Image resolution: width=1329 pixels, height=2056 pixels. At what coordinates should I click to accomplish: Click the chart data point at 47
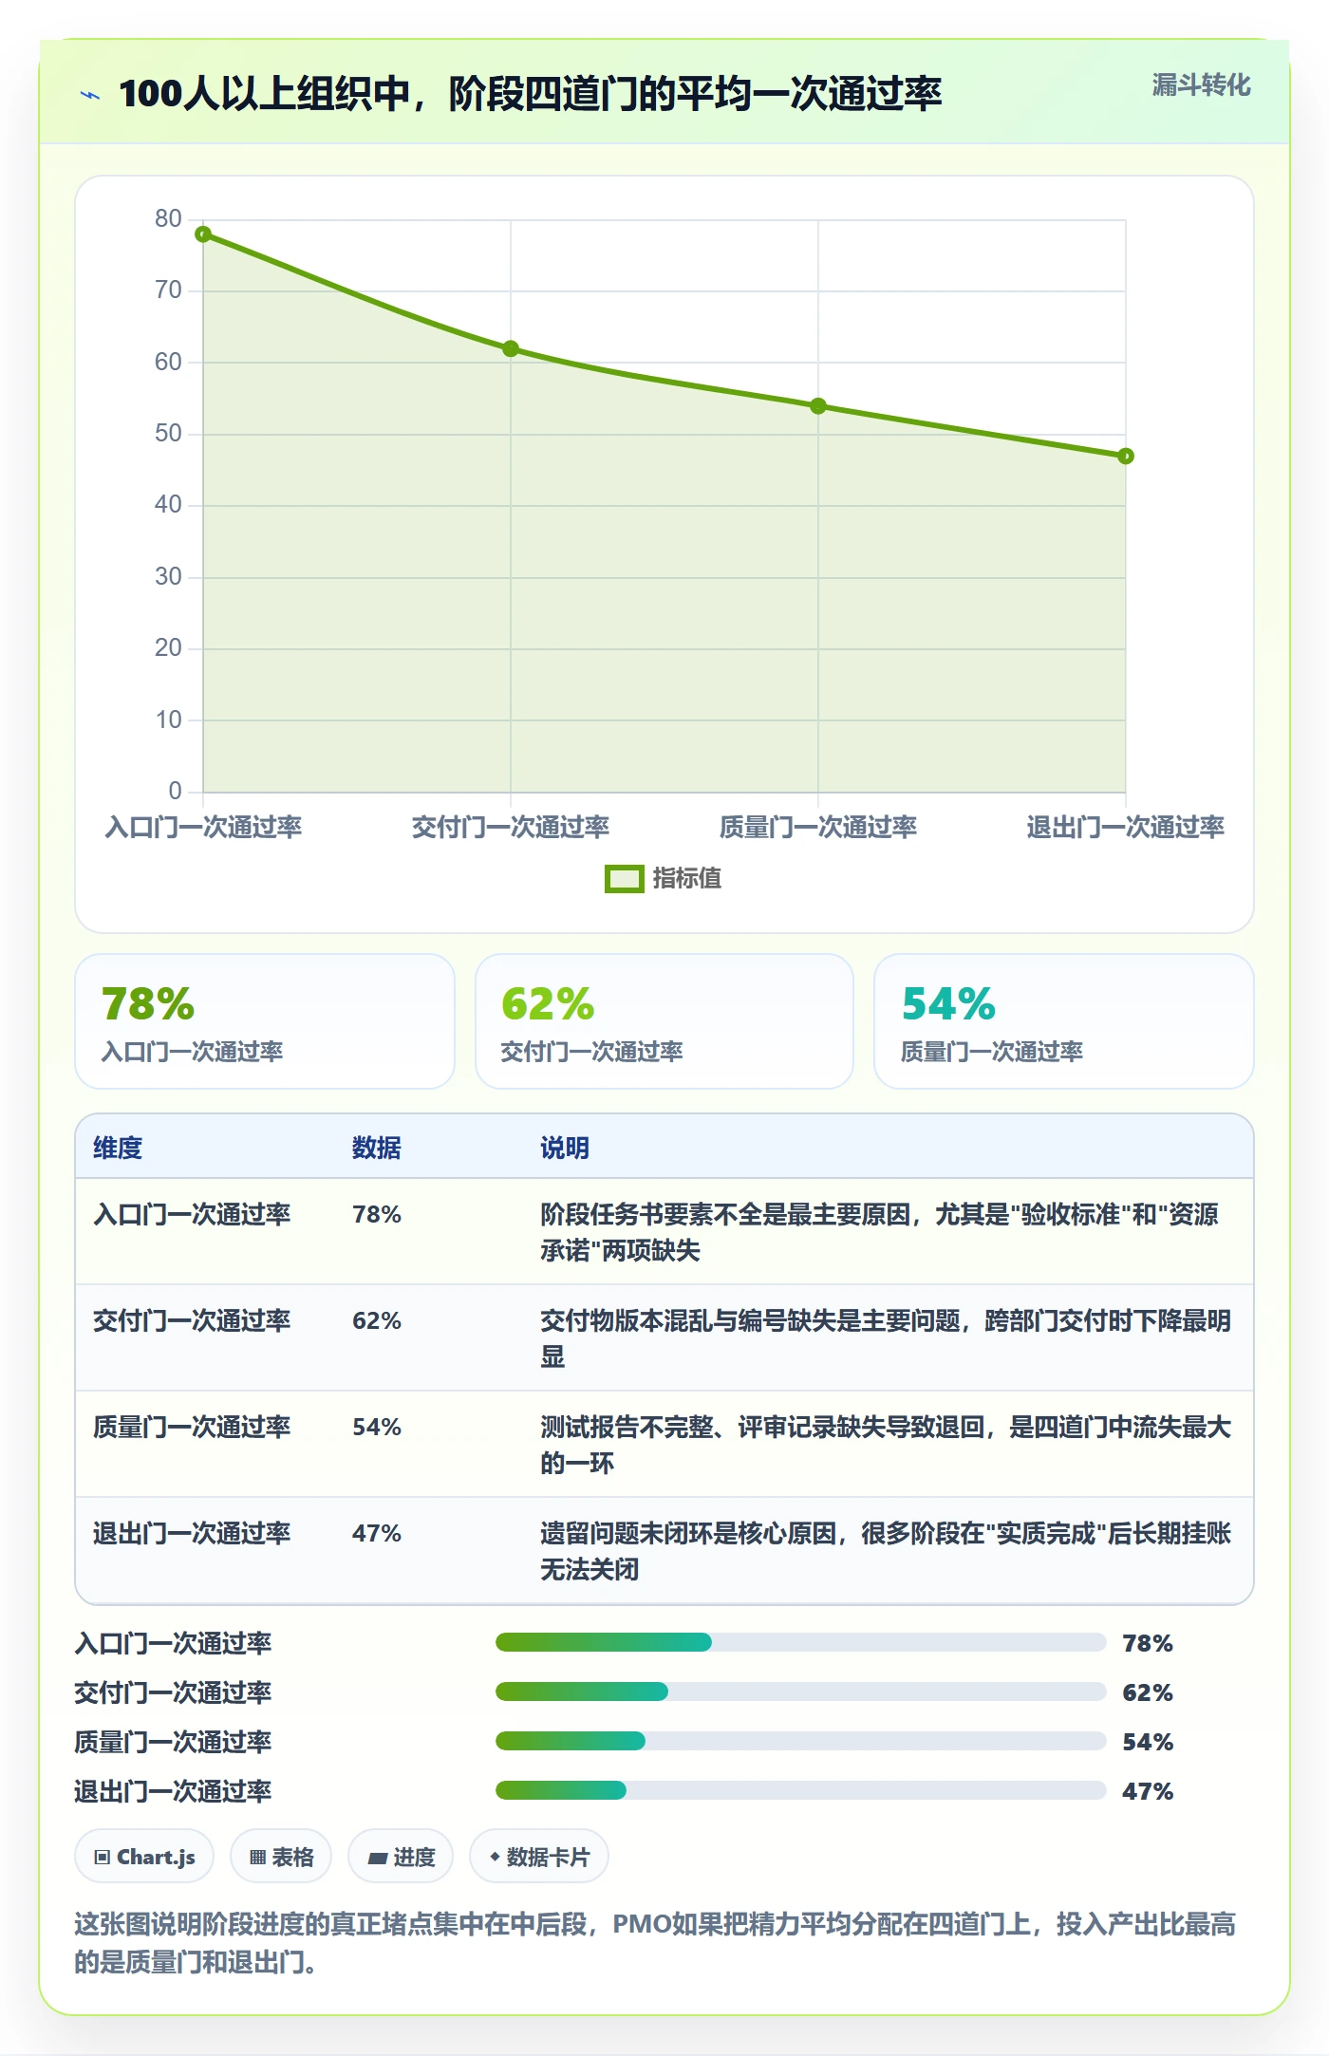click(1126, 457)
